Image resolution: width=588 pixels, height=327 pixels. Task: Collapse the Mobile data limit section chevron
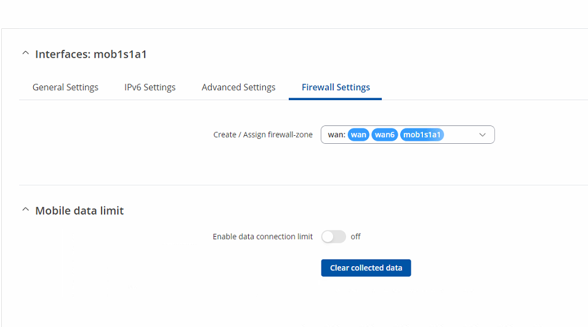pos(25,210)
